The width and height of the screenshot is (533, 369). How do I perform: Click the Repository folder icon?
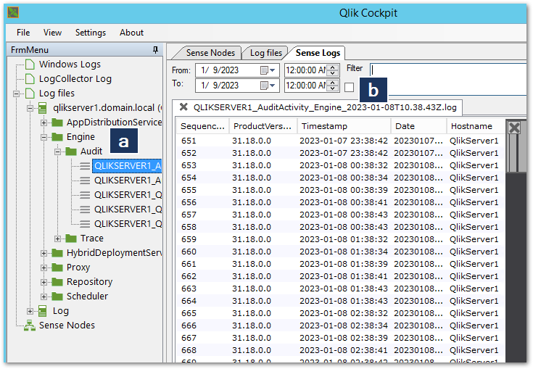click(57, 282)
